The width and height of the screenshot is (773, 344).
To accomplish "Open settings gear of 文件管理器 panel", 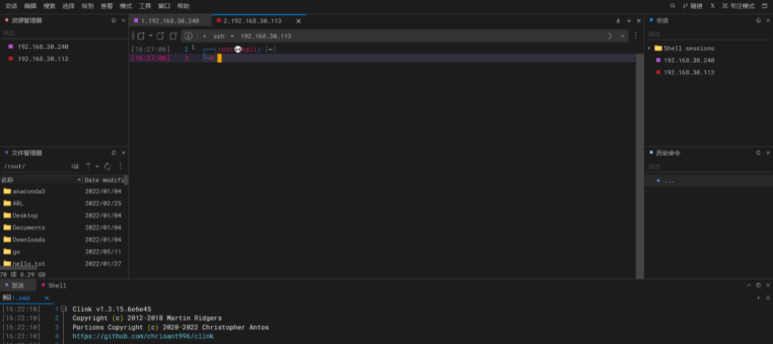I will click(114, 153).
